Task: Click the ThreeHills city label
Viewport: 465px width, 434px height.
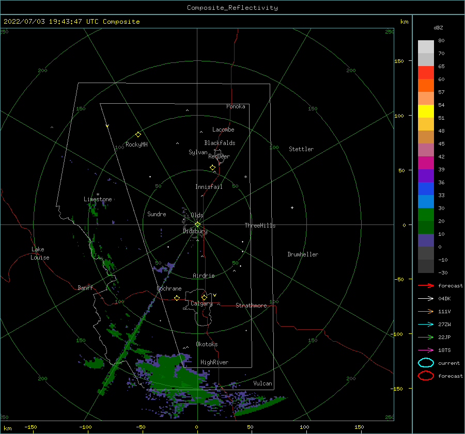Action: (x=260, y=226)
